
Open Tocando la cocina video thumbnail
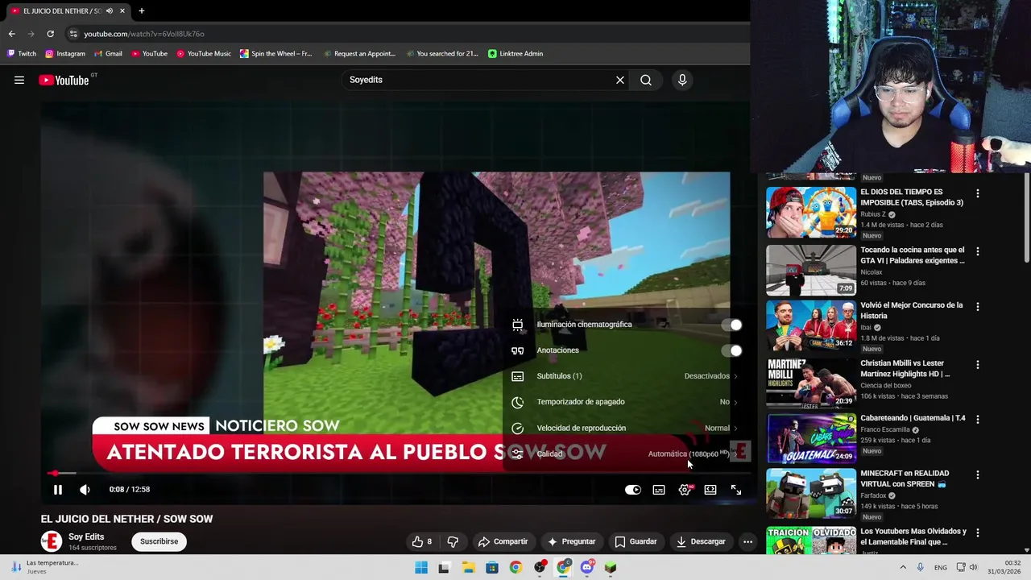tap(811, 271)
